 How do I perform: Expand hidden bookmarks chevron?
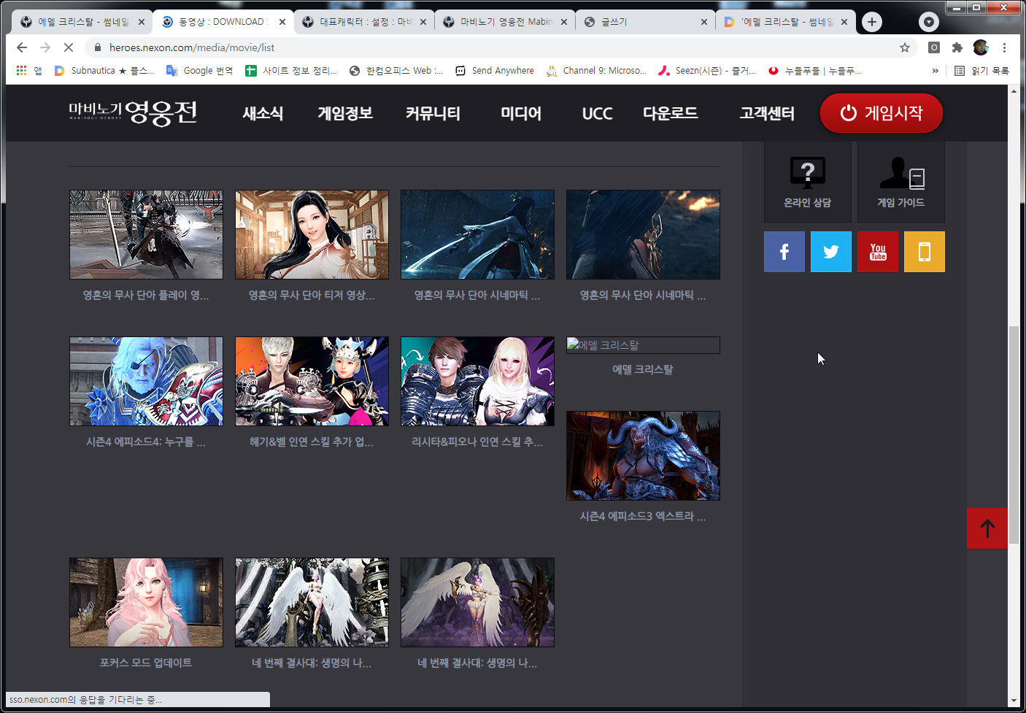(936, 71)
